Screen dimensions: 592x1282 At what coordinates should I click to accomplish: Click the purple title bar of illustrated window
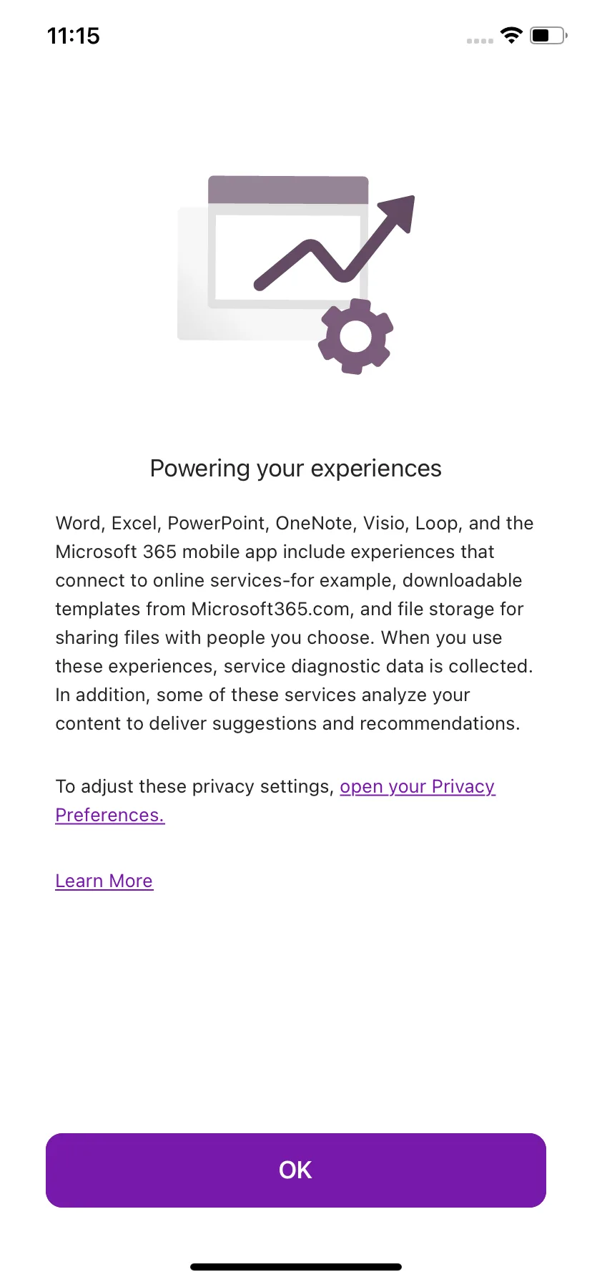(288, 190)
